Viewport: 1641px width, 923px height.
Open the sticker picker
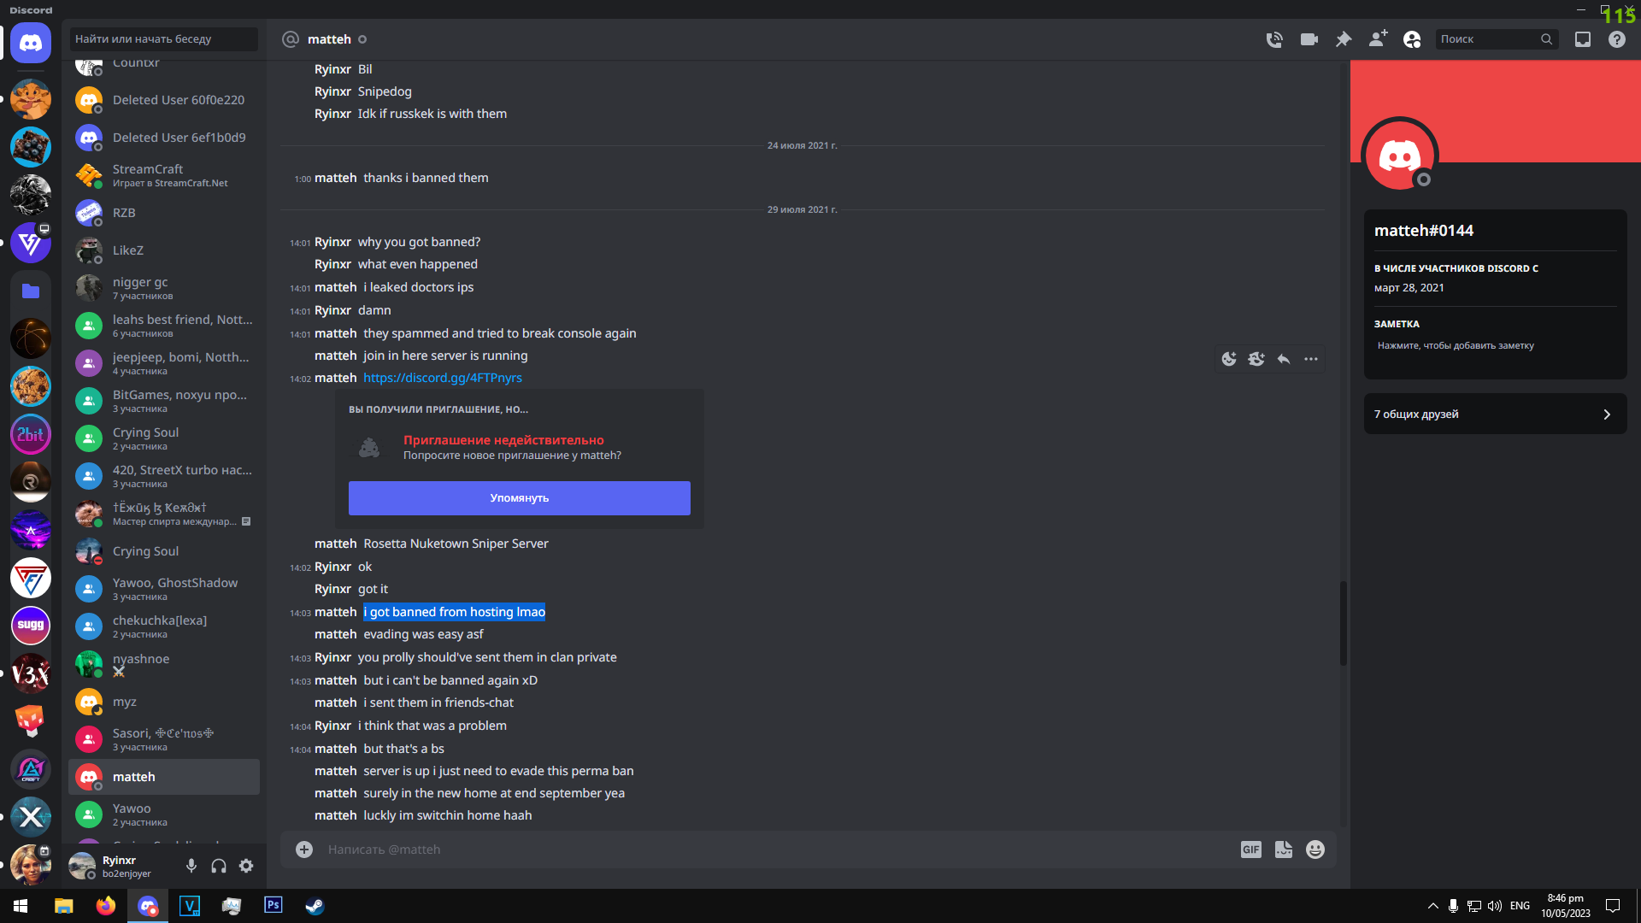(x=1284, y=850)
